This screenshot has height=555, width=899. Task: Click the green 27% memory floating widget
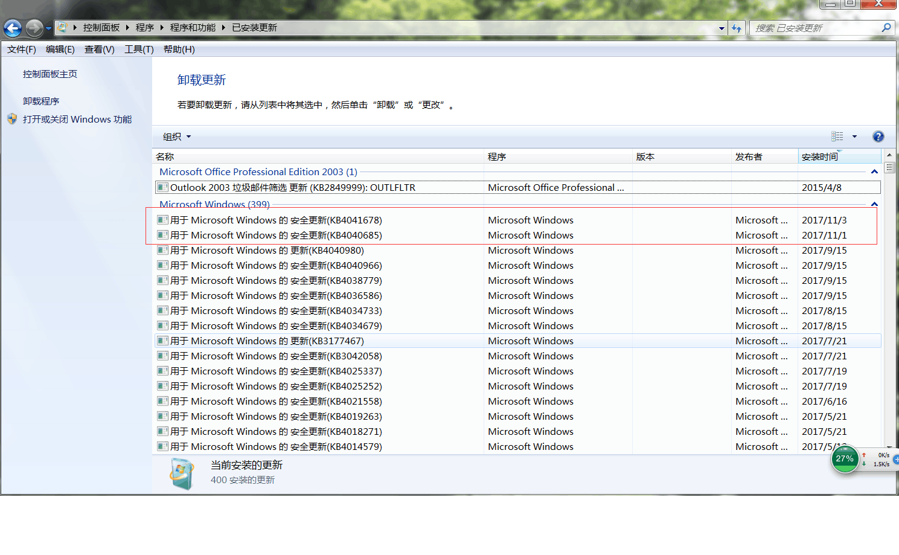845,459
